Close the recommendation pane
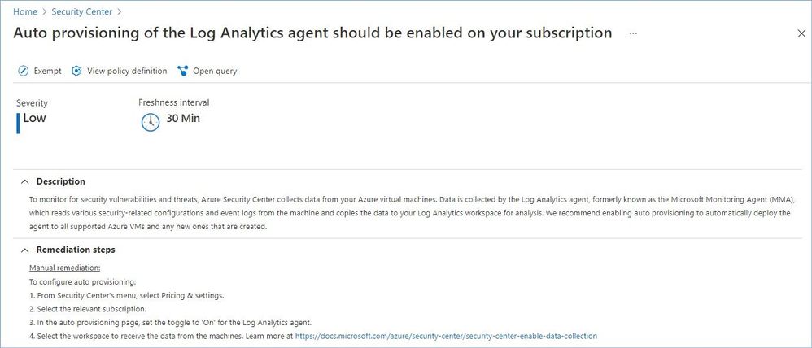 [801, 33]
